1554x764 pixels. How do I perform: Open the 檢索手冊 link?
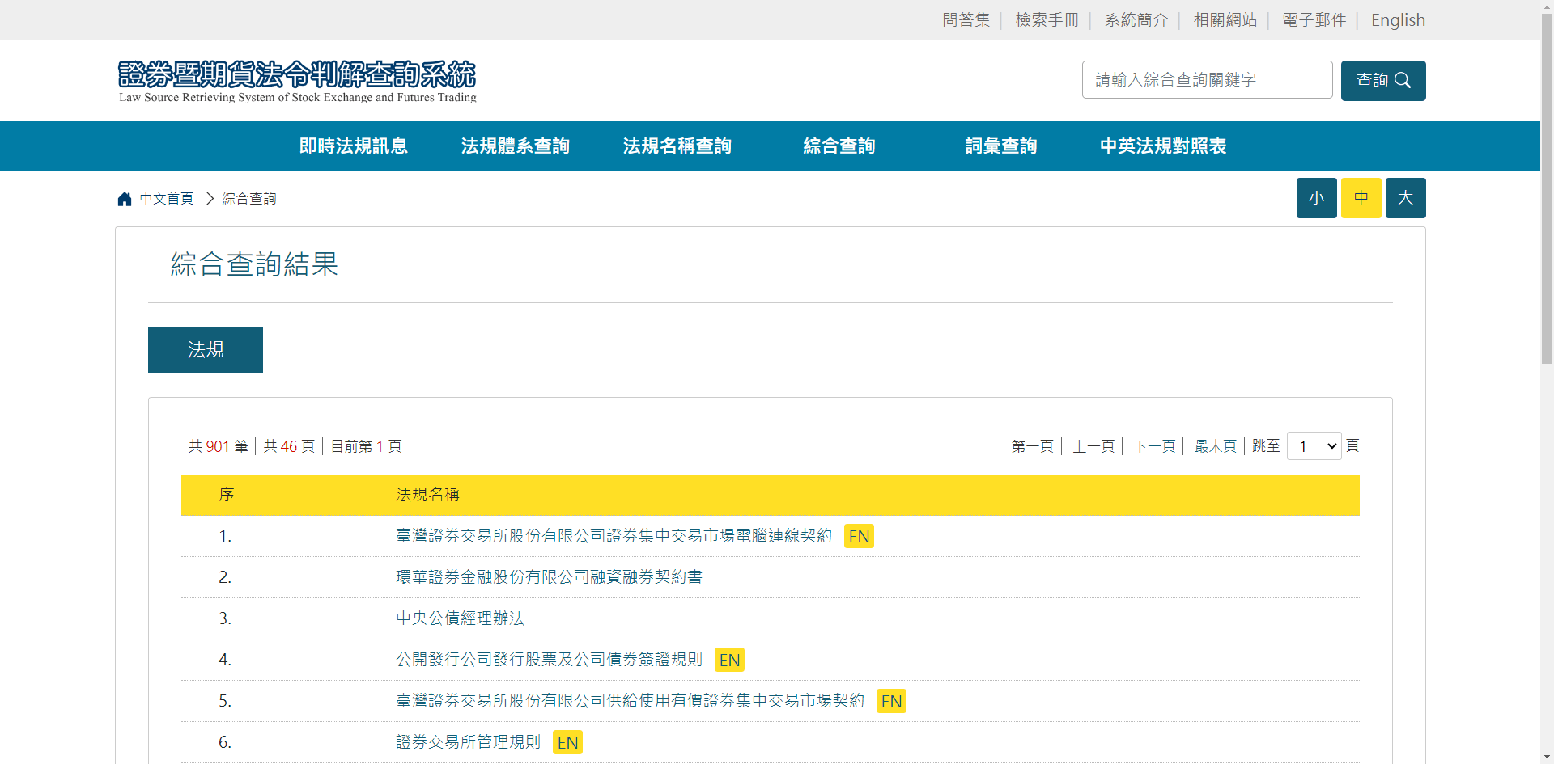[1047, 20]
